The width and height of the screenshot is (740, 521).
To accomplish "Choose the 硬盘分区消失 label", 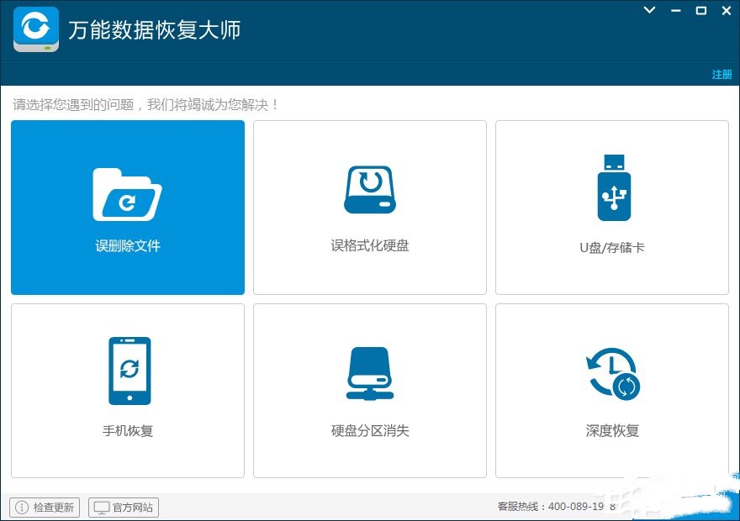I will (x=369, y=430).
